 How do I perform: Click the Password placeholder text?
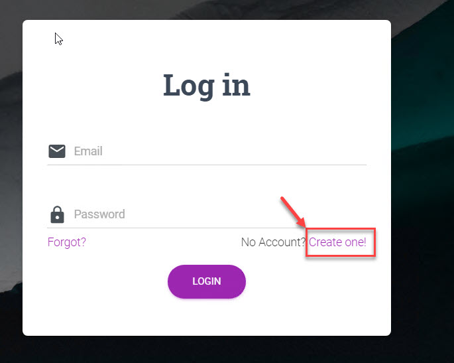[99, 214]
